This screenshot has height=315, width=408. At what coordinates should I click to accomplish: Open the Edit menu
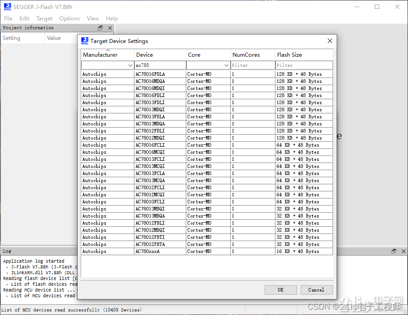(24, 19)
